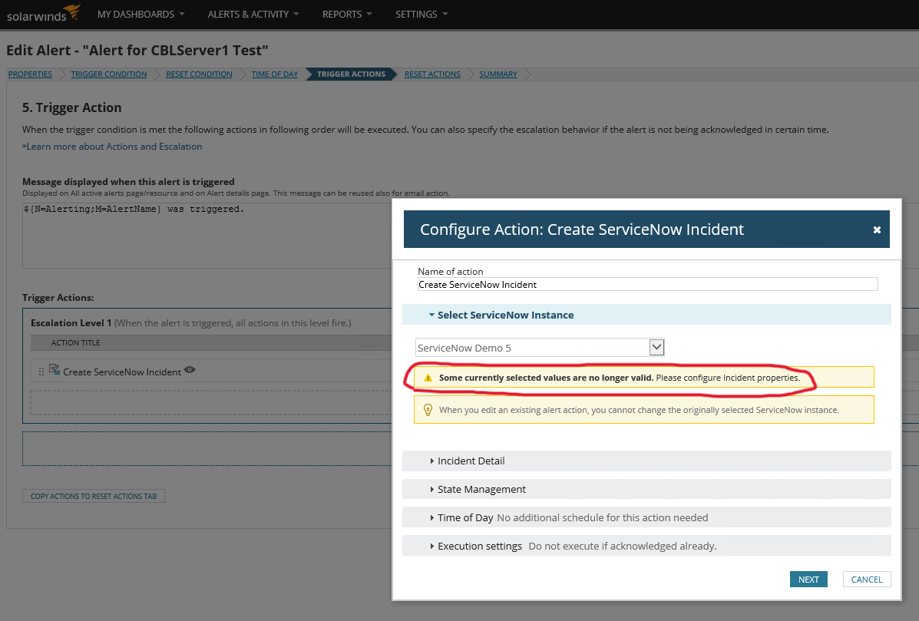
Task: Click the drag handle of Create ServiceNow Incident
Action: 41,372
